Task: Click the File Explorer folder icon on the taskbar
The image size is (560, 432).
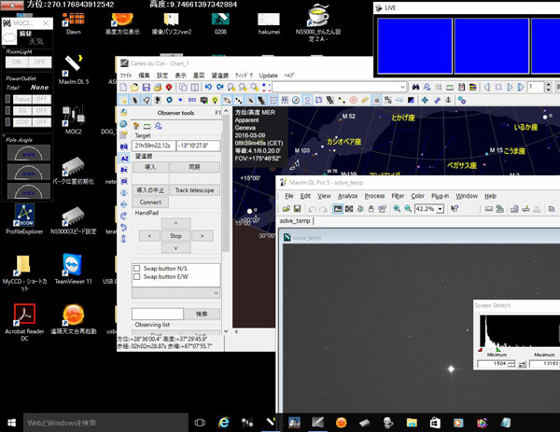Action: pyautogui.click(x=412, y=423)
